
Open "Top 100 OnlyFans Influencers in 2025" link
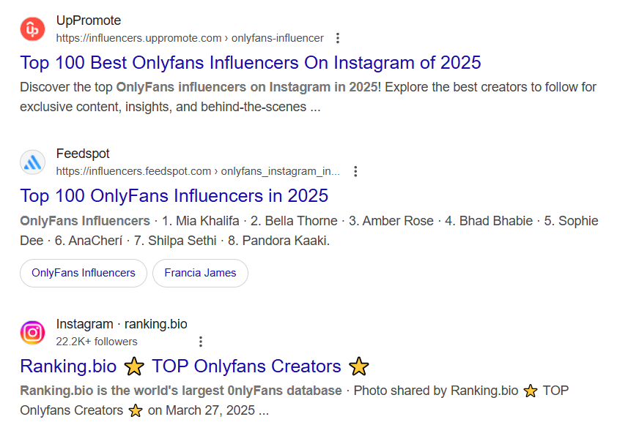pyautogui.click(x=174, y=195)
